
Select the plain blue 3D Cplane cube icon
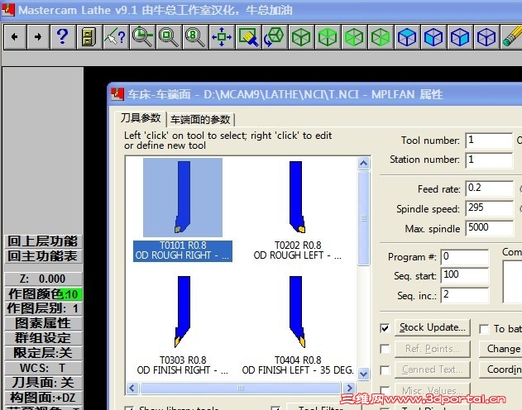point(486,36)
